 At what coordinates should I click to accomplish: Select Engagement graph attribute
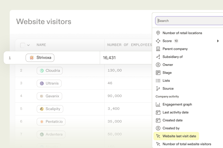[x=177, y=104]
